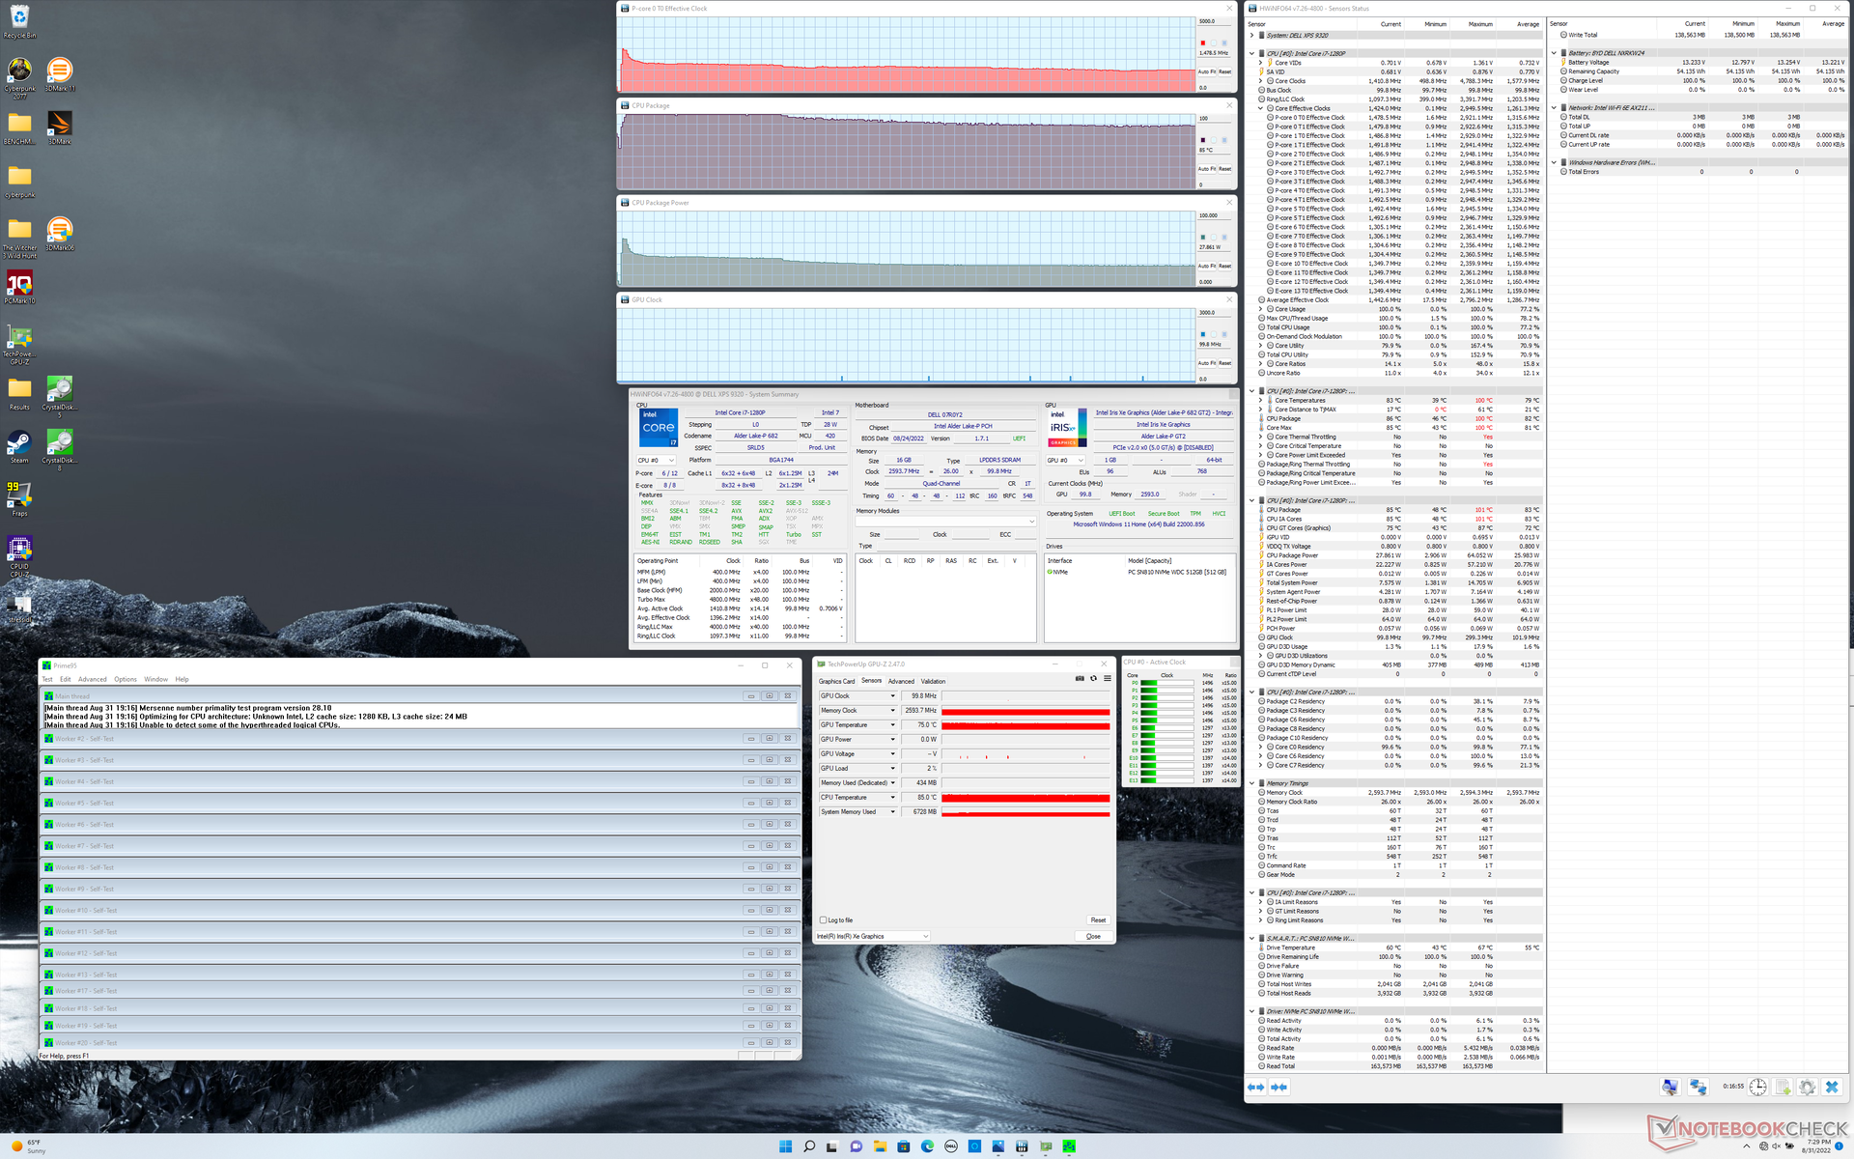Click HWiNFO reset clock icon

pyautogui.click(x=1757, y=1088)
